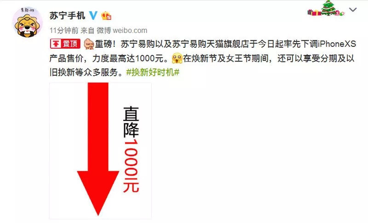Expand the post options chevron
This screenshot has height=223, width=368.
tap(353, 10)
